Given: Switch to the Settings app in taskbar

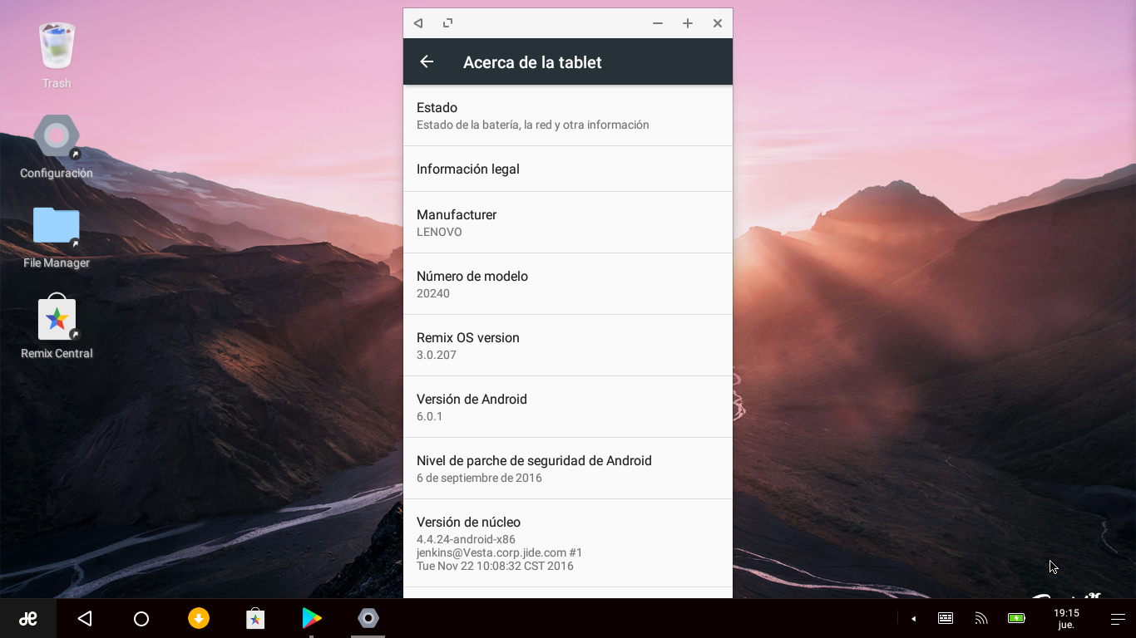Looking at the screenshot, I should pos(368,618).
